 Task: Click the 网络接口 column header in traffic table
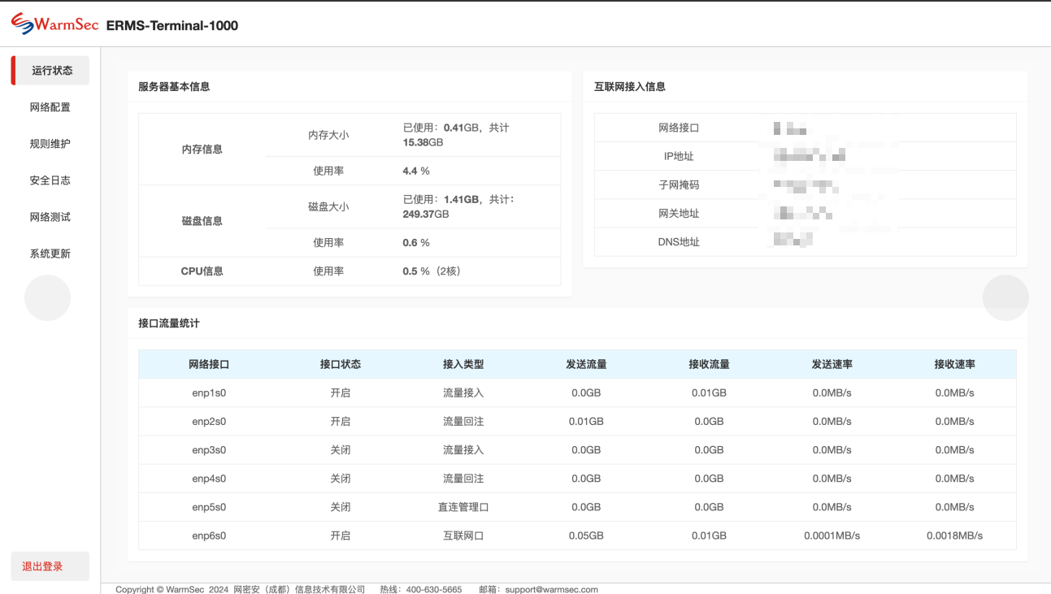point(209,365)
